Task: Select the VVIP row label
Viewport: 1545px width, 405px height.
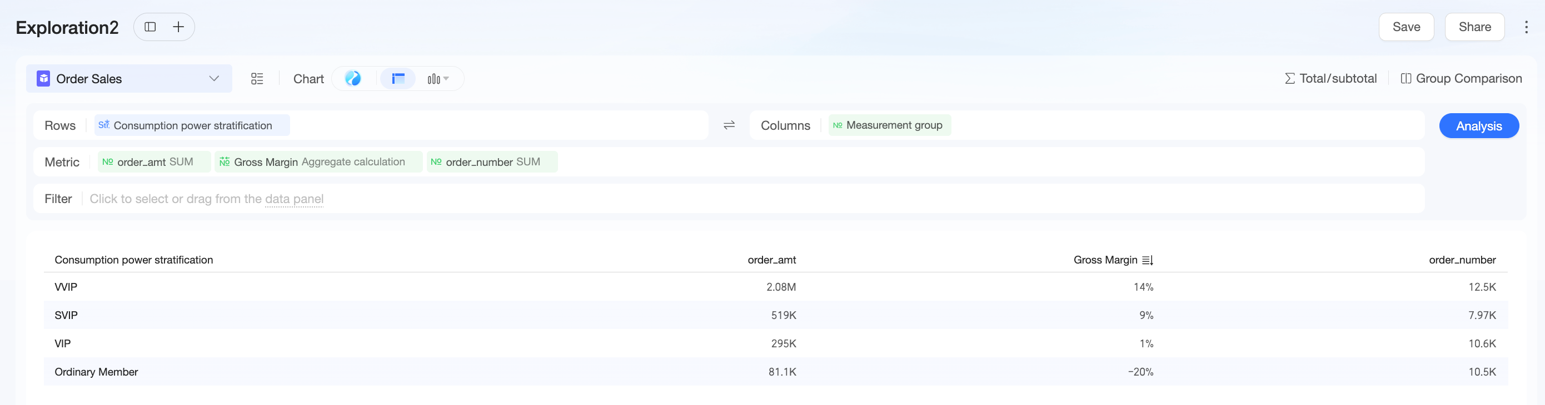Action: pos(66,287)
